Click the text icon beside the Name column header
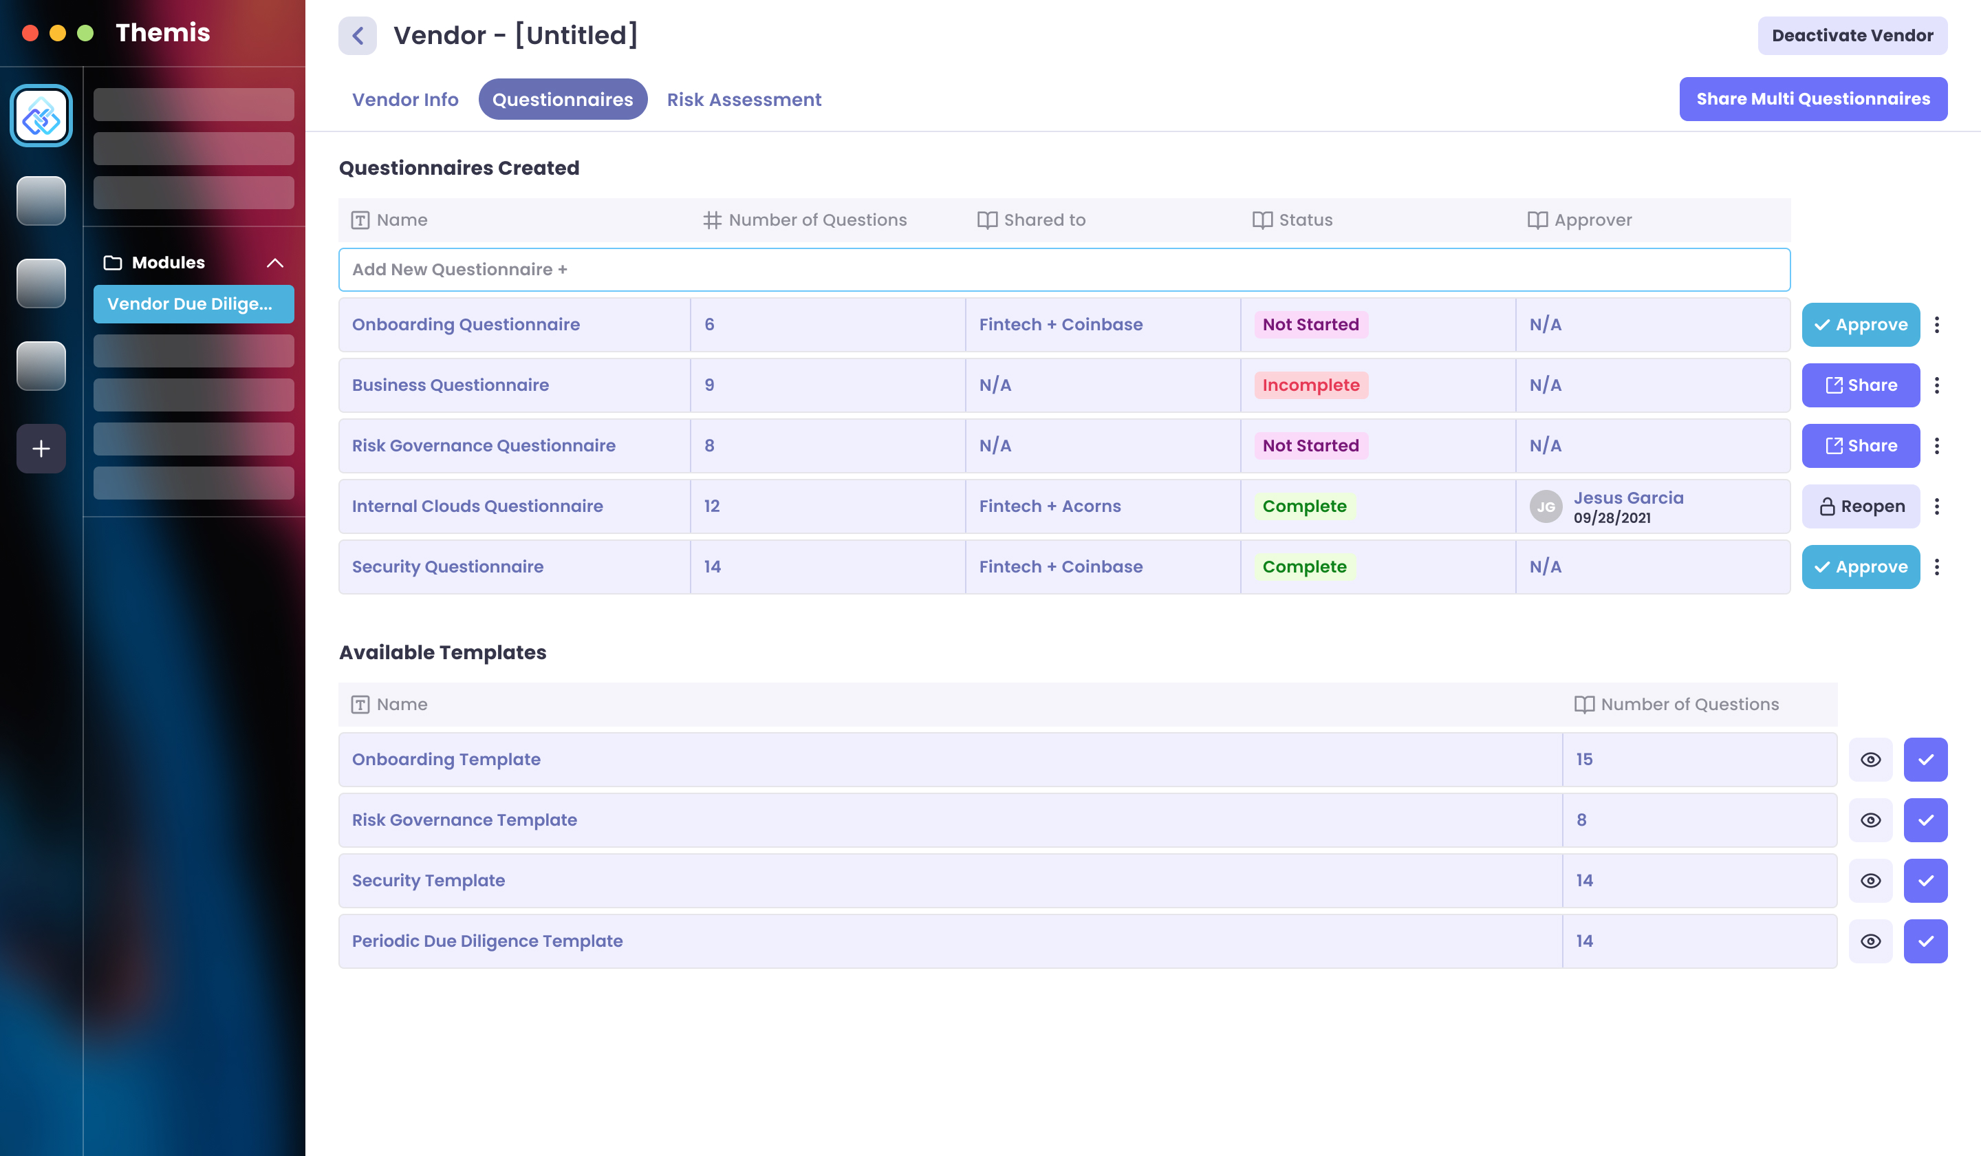This screenshot has width=1981, height=1156. point(360,220)
